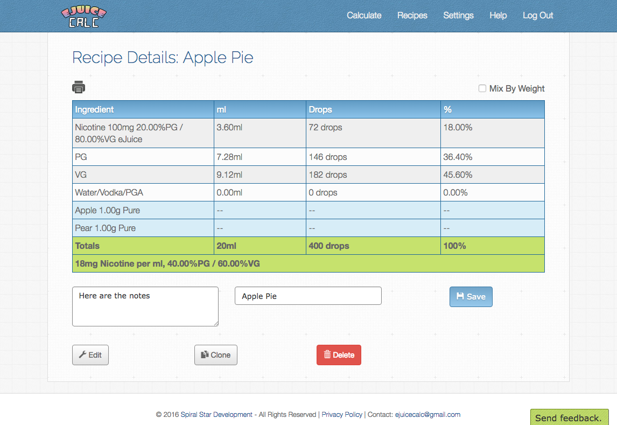Go to the Recipes page

click(x=412, y=16)
